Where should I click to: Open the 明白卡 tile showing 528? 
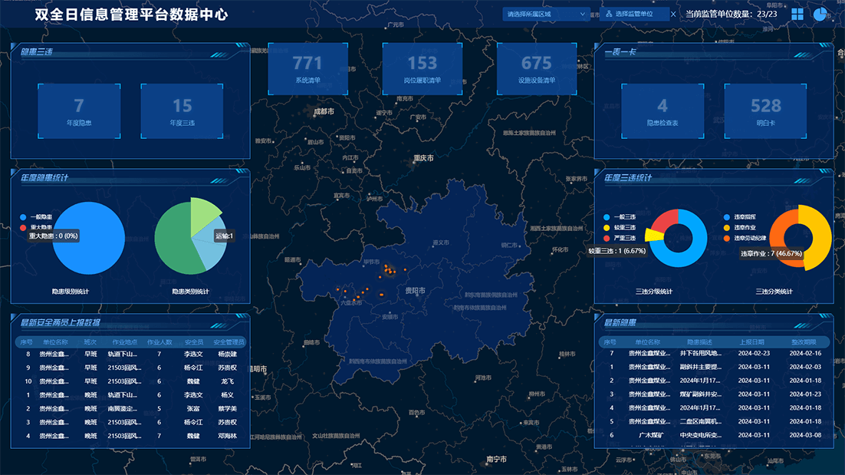[765, 111]
